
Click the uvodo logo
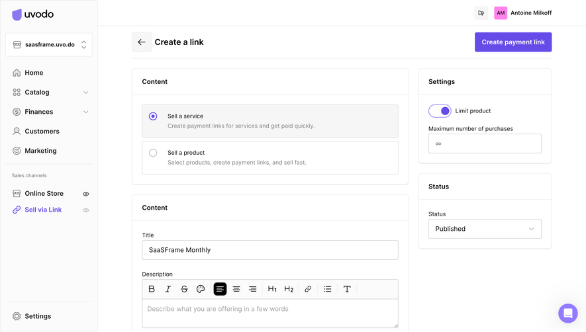tap(33, 14)
